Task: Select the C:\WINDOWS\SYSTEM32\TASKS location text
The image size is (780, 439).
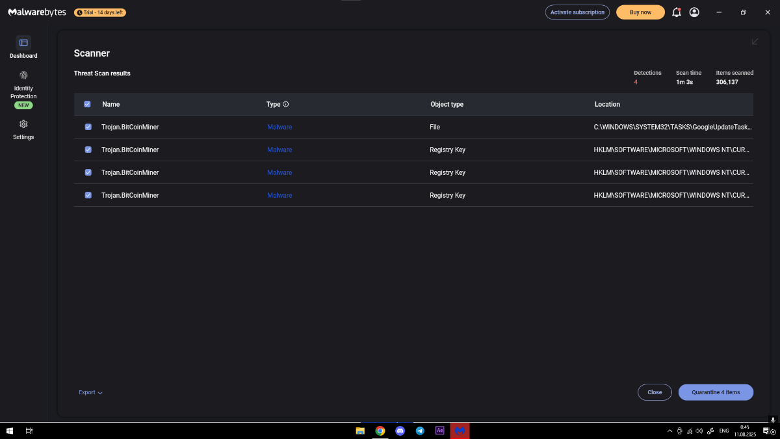Action: click(x=673, y=127)
